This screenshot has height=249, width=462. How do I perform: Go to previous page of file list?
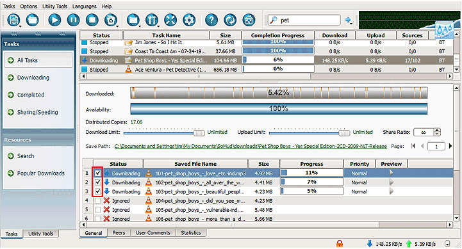(x=422, y=146)
